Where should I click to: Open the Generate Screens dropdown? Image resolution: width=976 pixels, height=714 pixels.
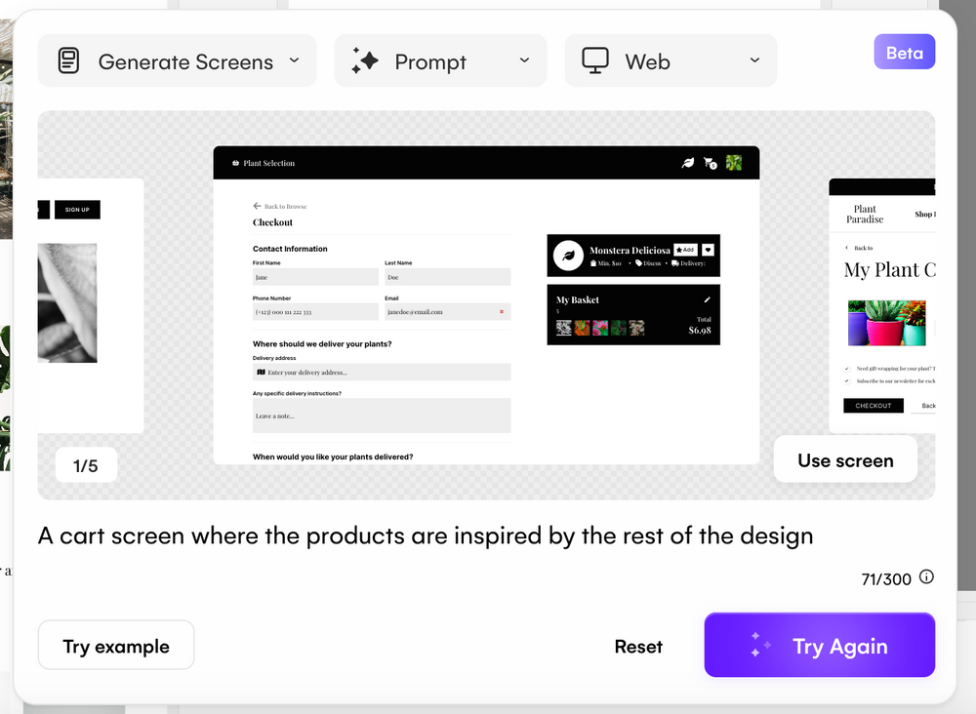[x=294, y=60]
